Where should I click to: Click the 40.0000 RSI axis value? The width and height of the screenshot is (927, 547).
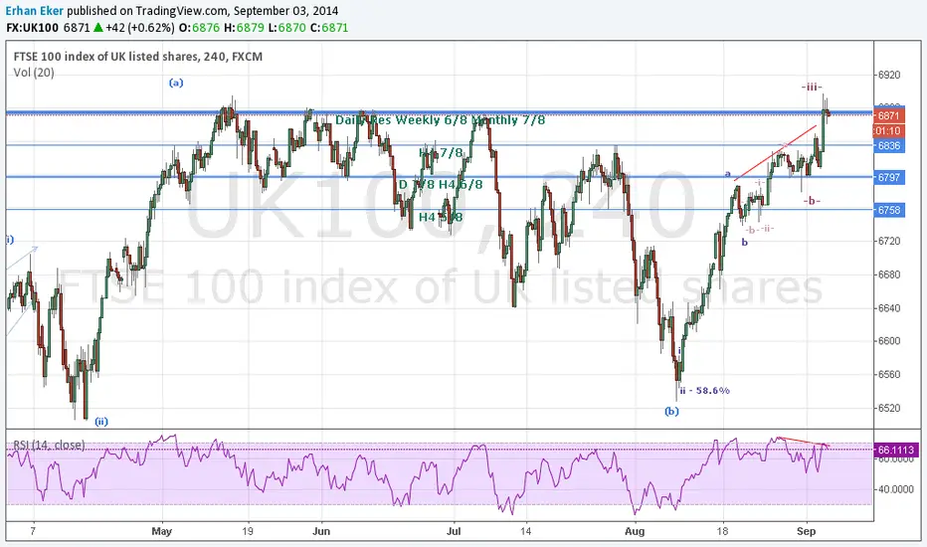896,489
